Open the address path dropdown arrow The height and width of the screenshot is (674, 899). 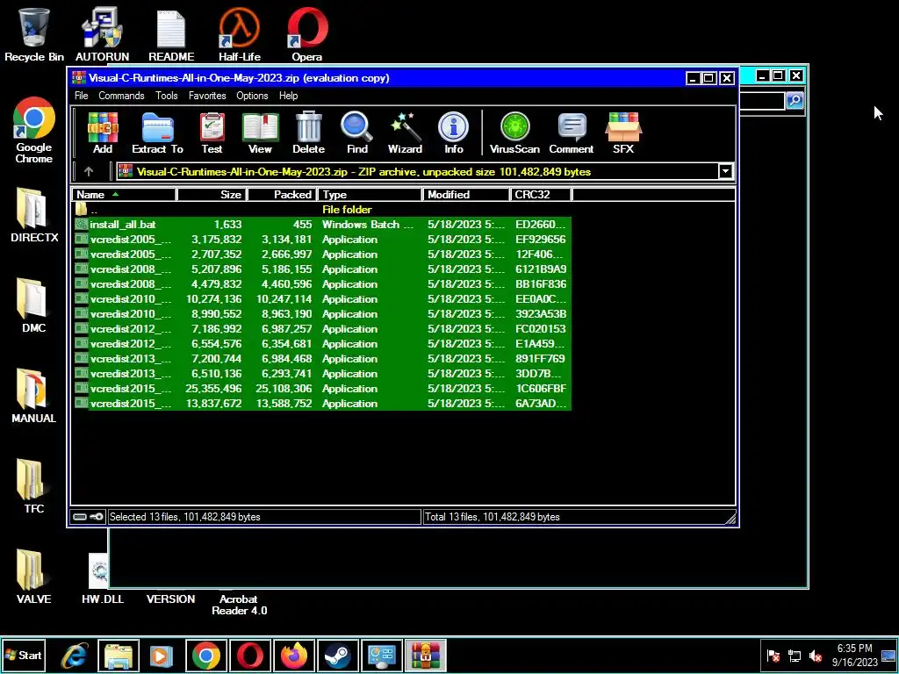coord(725,171)
